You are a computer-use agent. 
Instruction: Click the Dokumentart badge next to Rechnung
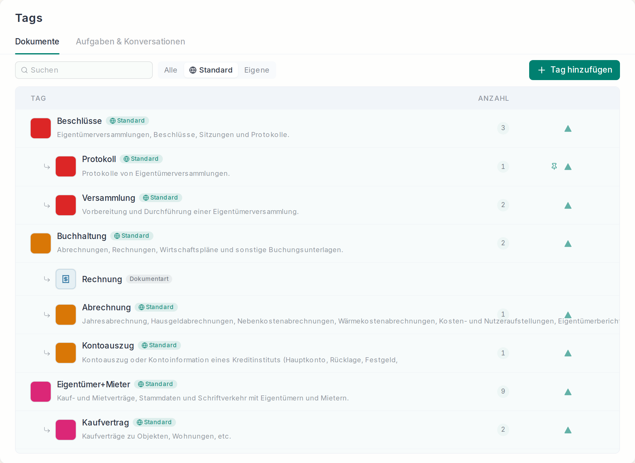149,279
